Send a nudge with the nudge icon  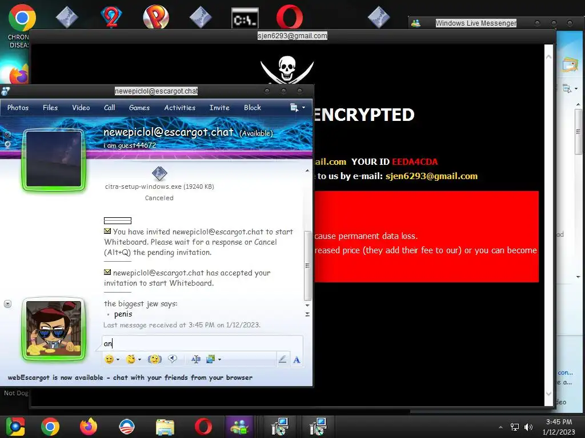[x=154, y=359]
